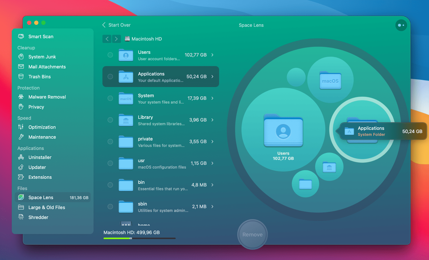Open the Malware Removal tool
This screenshot has height=260, width=429.
[x=47, y=97]
